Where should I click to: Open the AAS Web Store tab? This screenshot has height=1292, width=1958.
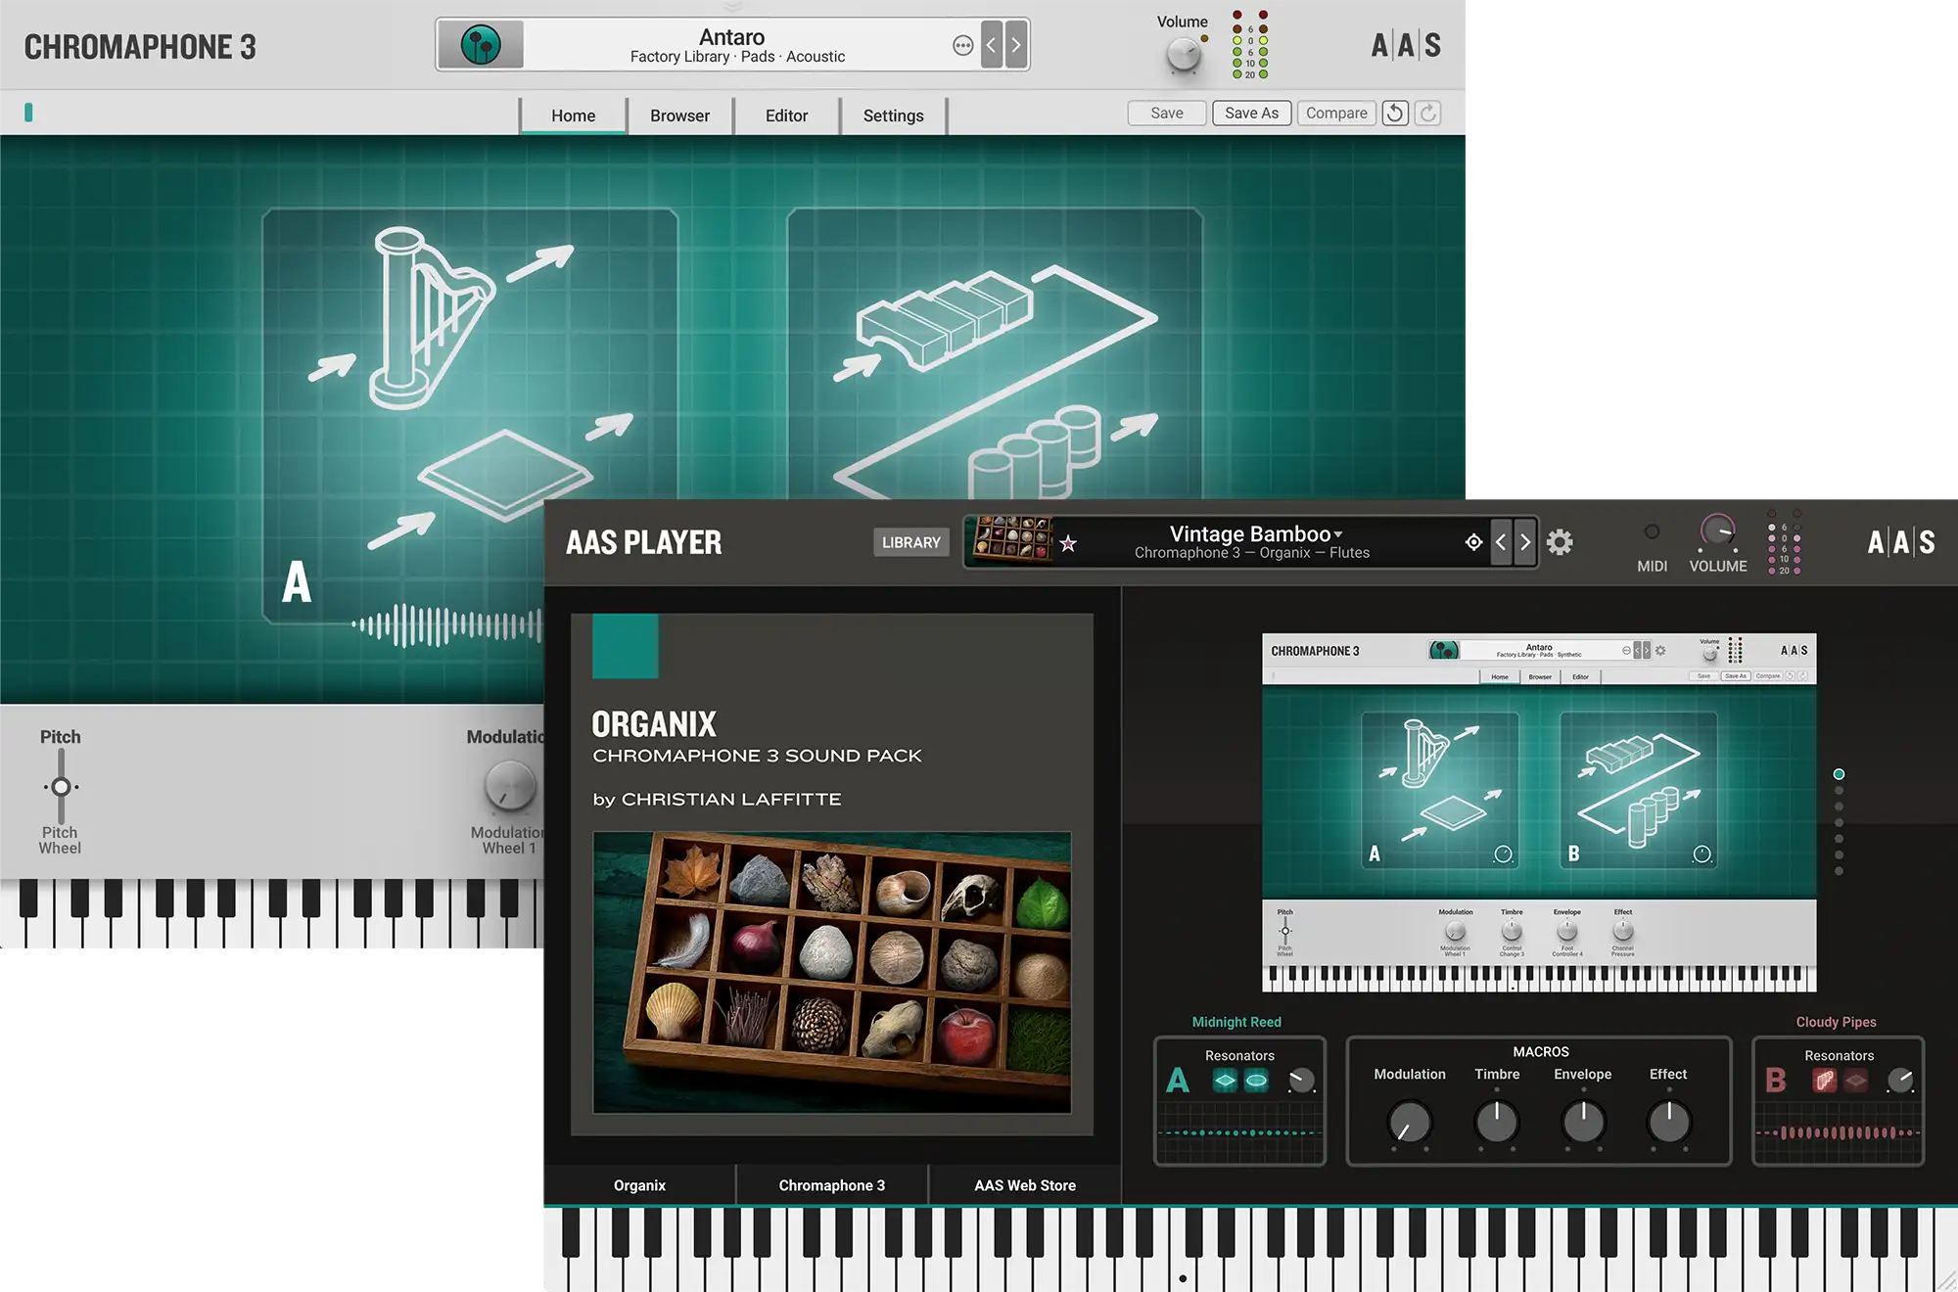(x=1024, y=1185)
